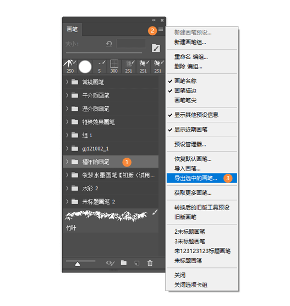Expand the gj121002_1 brush group

[111, 148]
